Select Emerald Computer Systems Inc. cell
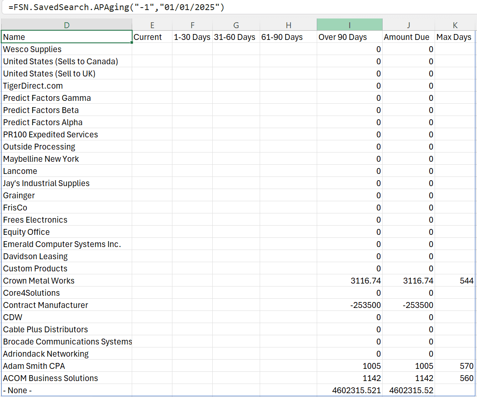The image size is (477, 397). (x=67, y=244)
